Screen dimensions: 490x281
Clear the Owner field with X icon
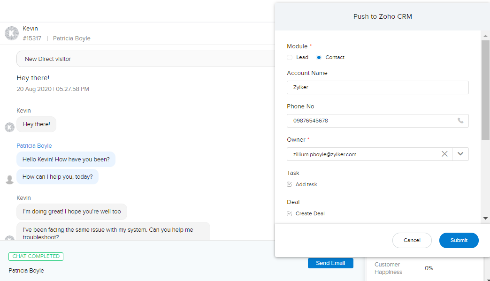(x=444, y=154)
